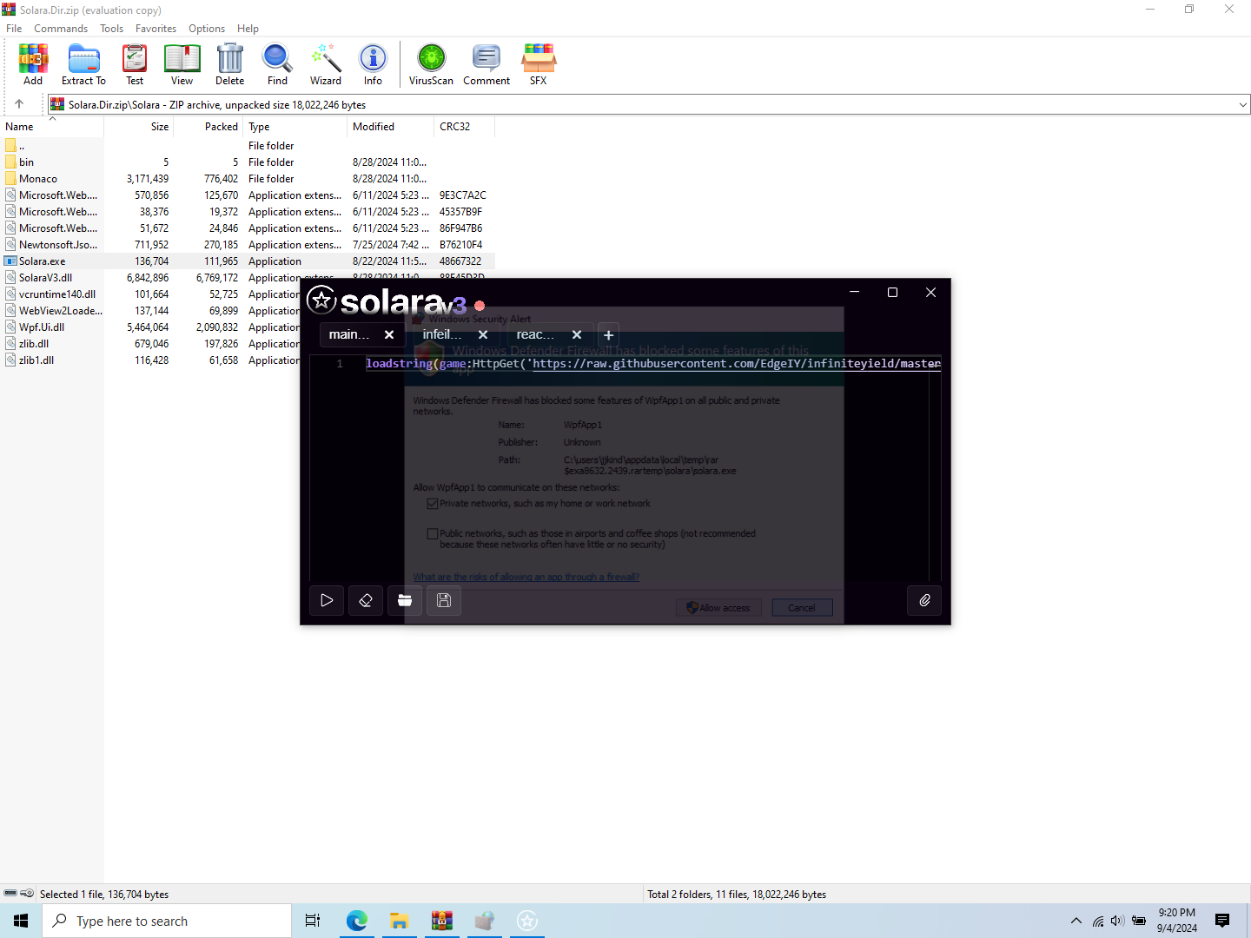
Task: Open the Wizard toolbar icon
Action: (326, 64)
